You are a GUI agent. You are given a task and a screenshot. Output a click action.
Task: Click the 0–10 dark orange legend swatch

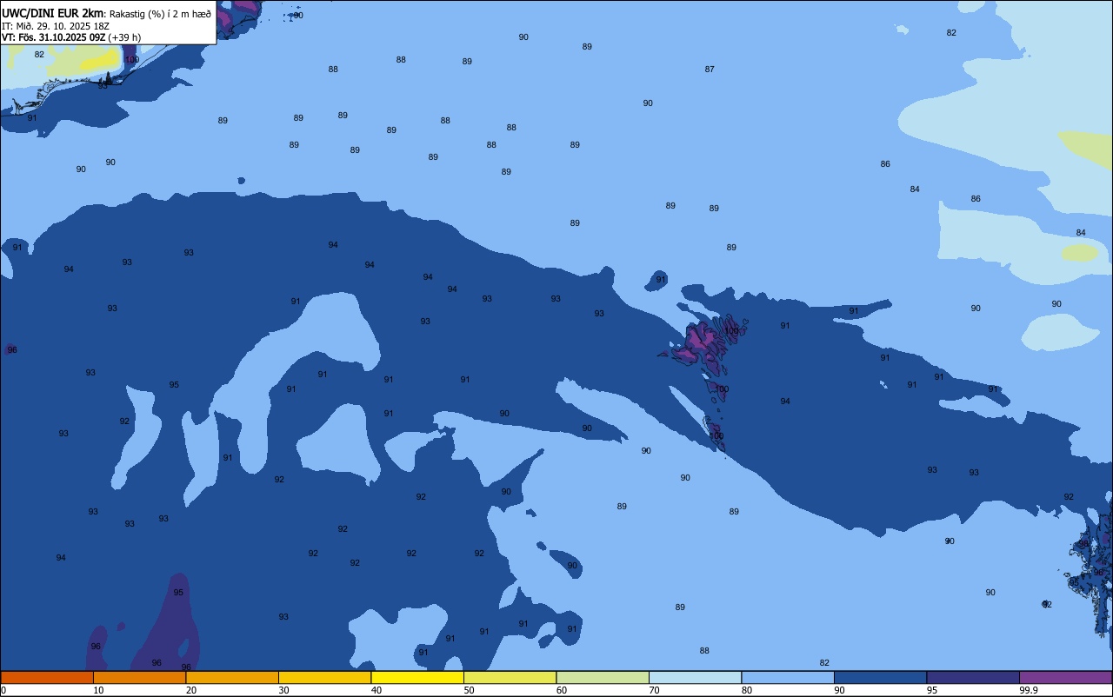(x=47, y=677)
